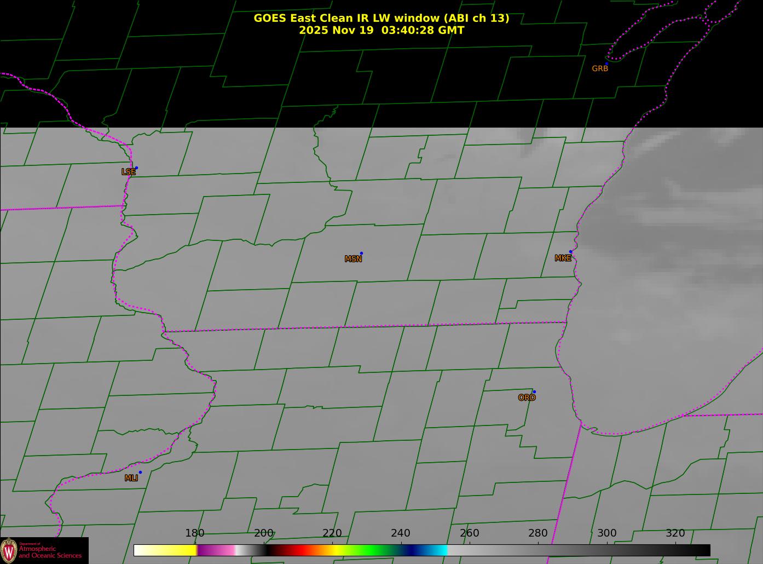Click the 180 colorbar tick label
The height and width of the screenshot is (564, 763).
coord(194,533)
